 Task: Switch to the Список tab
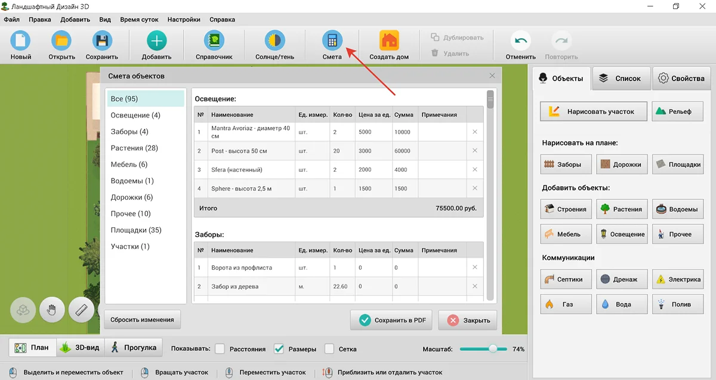coord(621,78)
